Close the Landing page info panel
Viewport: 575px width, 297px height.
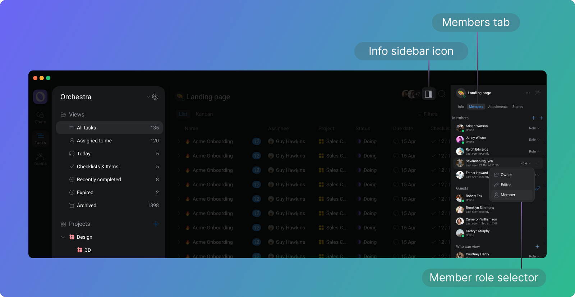[537, 93]
